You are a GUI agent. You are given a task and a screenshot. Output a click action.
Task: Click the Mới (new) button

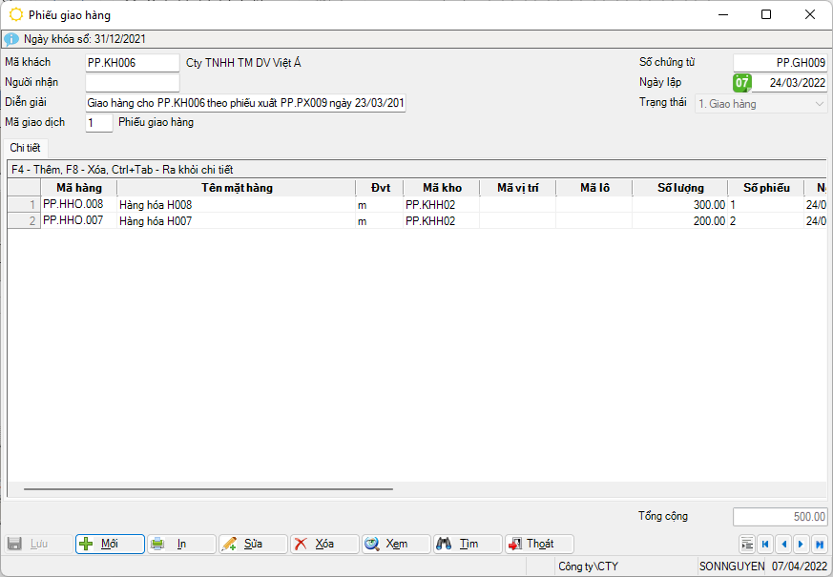(x=110, y=544)
